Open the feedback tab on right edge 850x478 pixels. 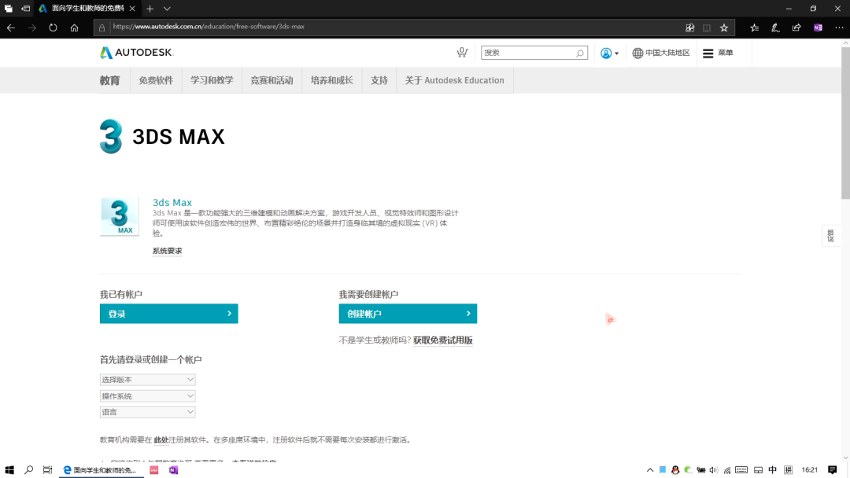click(x=830, y=236)
